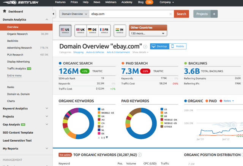Image resolution: width=243 pixels, height=166 pixels.
Task: Click the SEMrush logo
Action: pos(21,2)
